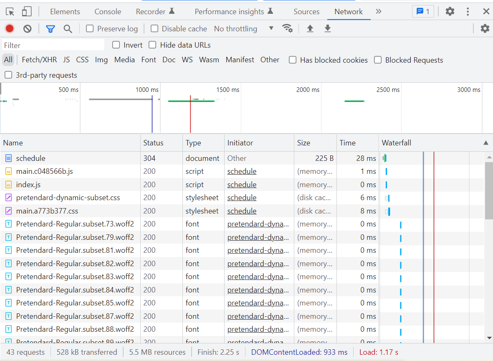Viewport: 493px width, 361px height.
Task: Sort by Status column header
Action: tap(161, 143)
